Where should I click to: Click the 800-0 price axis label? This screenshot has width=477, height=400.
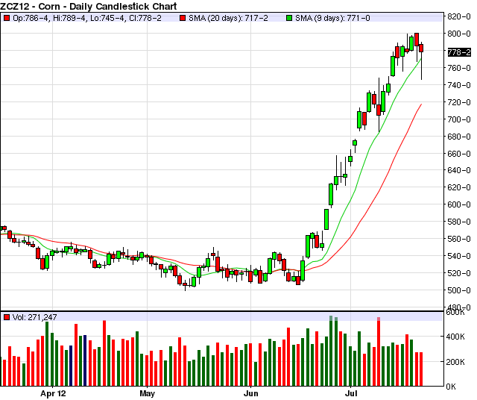coord(459,34)
